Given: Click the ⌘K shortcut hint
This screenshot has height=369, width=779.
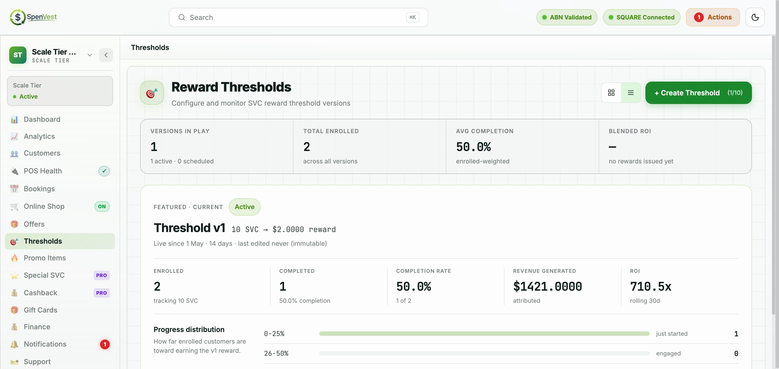Looking at the screenshot, I should click(x=412, y=18).
